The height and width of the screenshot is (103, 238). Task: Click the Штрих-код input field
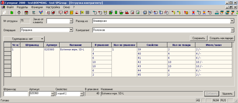16,94
